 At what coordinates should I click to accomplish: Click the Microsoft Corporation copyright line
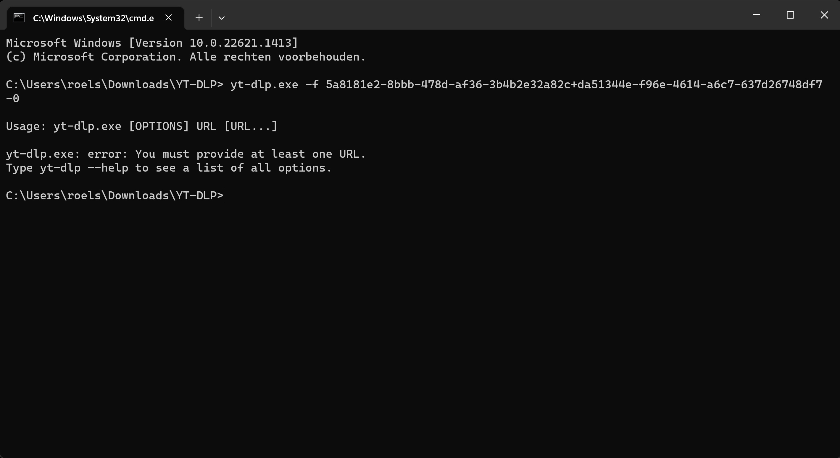(186, 57)
